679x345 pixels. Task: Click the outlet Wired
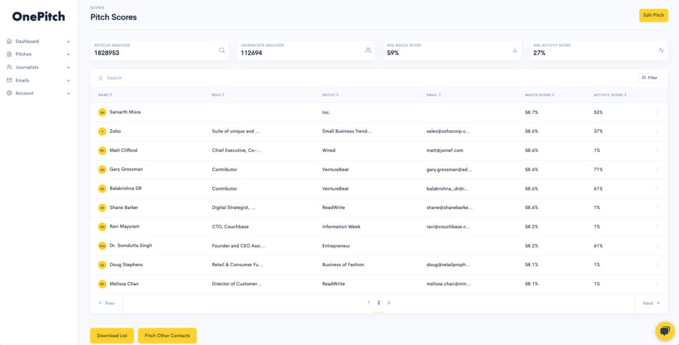(x=329, y=151)
